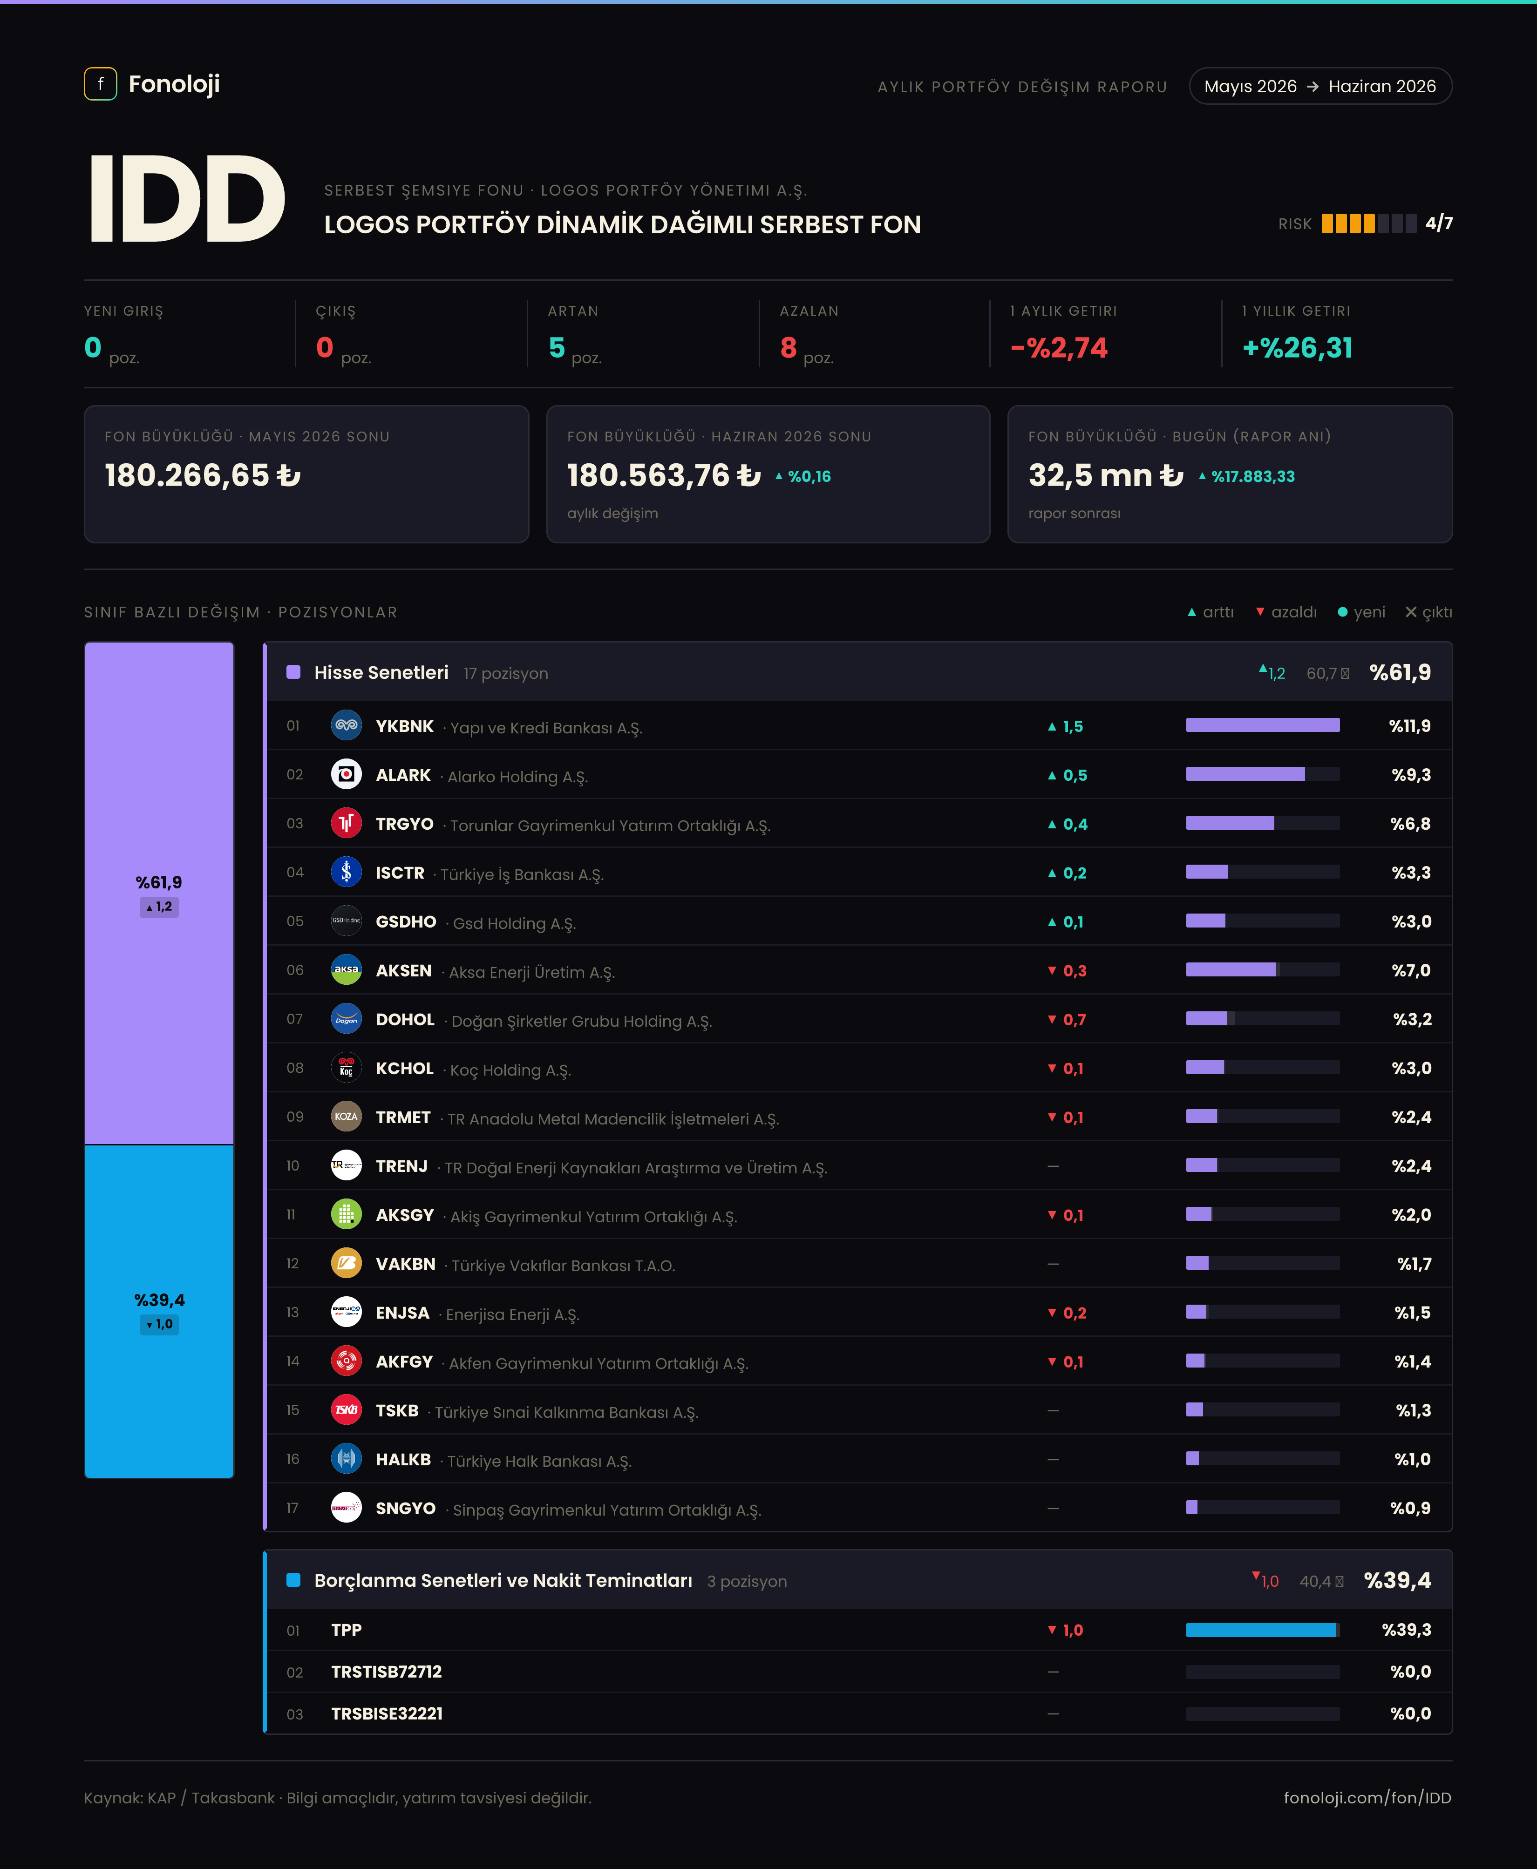Click the fund title LOGOS PORTFÖY DİNAMİK DAĞIMLI SERBEST FON
This screenshot has width=1537, height=1869.
pyautogui.click(x=622, y=225)
